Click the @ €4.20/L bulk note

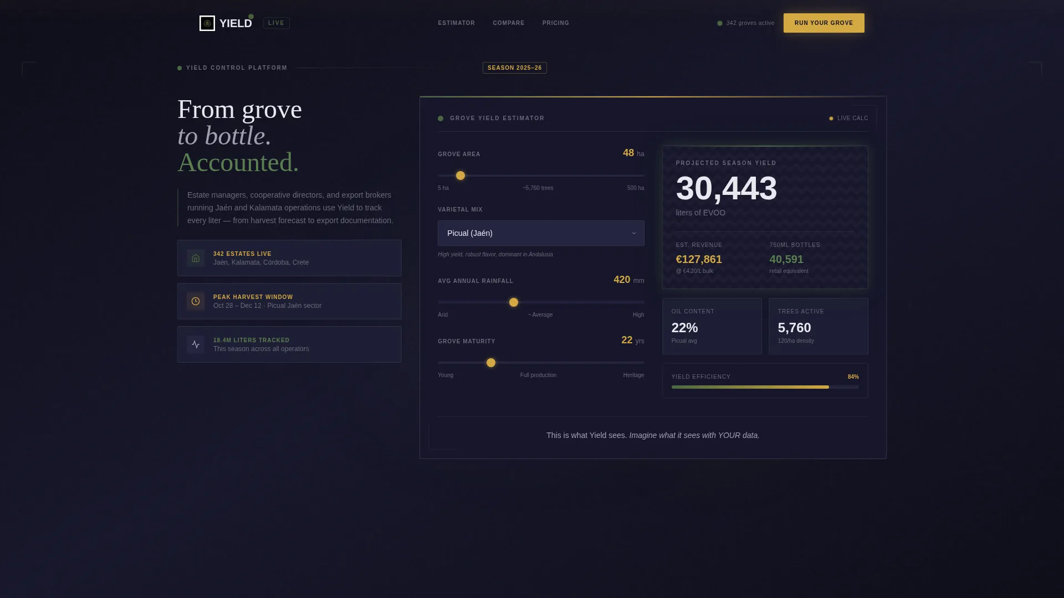click(x=694, y=271)
